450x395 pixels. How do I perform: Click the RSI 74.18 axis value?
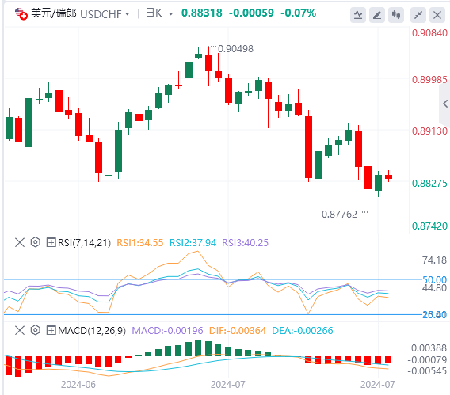[434, 260]
